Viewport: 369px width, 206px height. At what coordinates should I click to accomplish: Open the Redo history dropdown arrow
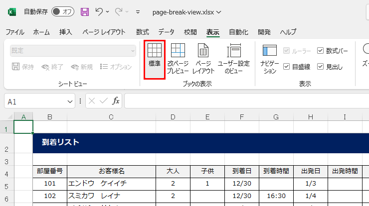point(127,12)
